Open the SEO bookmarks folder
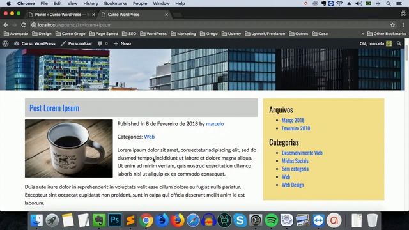 129,34
